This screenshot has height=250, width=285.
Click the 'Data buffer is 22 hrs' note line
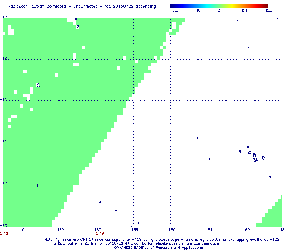tap(136, 243)
